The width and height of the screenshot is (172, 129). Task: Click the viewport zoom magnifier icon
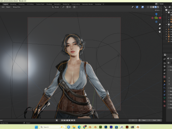pos(160,24)
